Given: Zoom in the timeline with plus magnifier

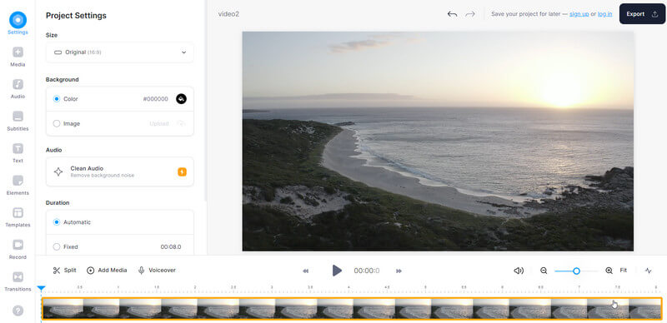Looking at the screenshot, I should (609, 271).
